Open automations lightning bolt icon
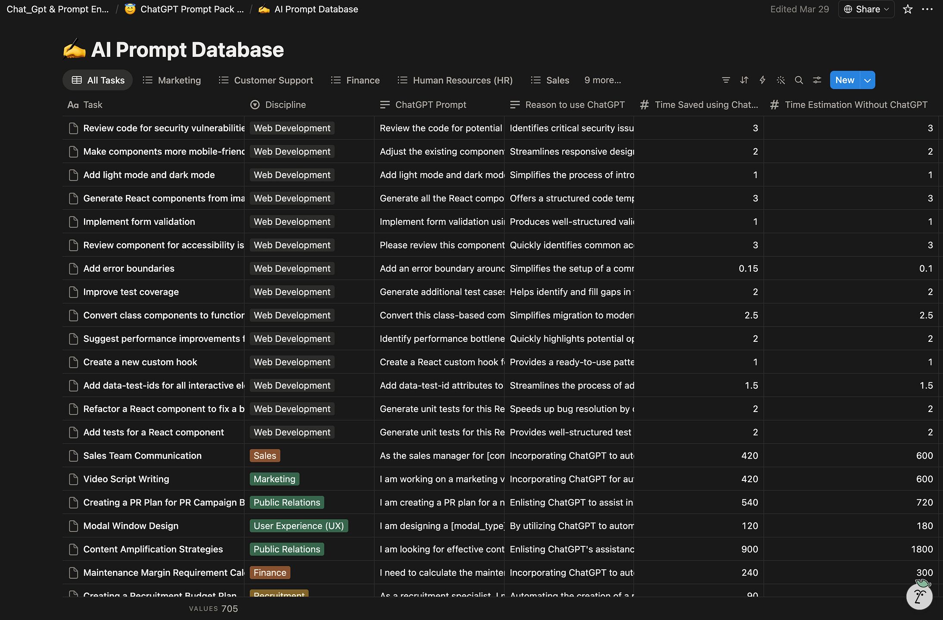 [762, 80]
